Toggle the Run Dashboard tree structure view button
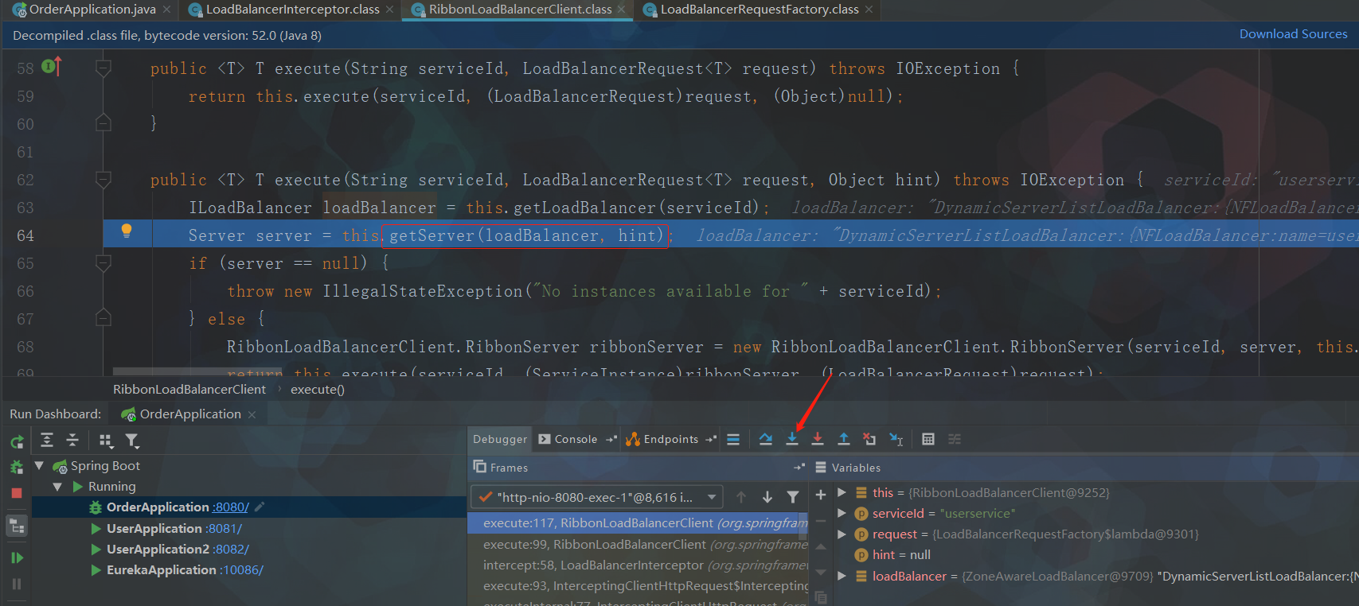This screenshot has height=606, width=1359. click(17, 526)
